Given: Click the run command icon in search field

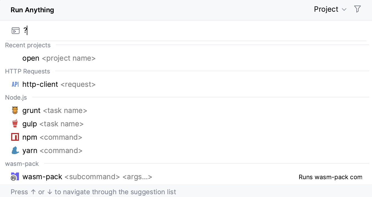Looking at the screenshot, I should pyautogui.click(x=16, y=31).
